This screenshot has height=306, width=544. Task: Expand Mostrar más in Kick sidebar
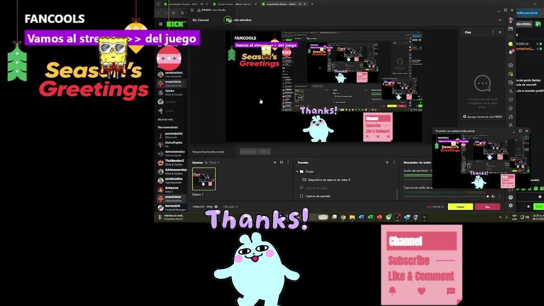[165, 119]
